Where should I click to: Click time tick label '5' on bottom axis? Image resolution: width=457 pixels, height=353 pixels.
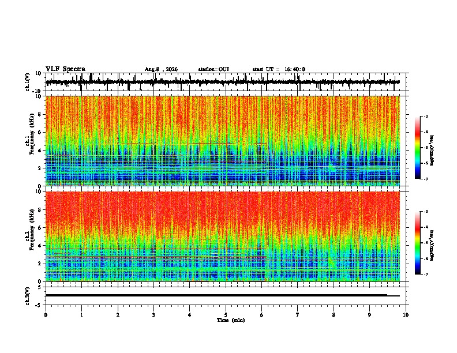pos(226,315)
